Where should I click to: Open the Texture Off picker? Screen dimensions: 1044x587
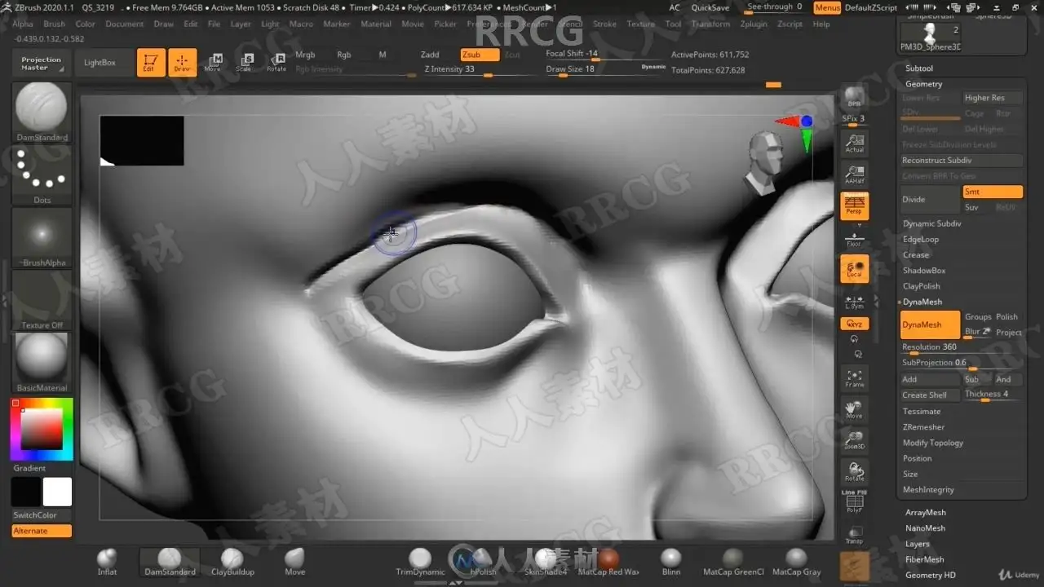(x=42, y=300)
